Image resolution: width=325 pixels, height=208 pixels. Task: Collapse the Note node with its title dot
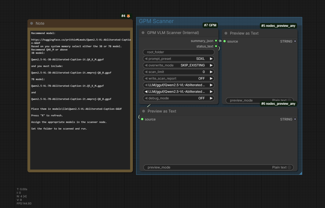click(x=32, y=23)
